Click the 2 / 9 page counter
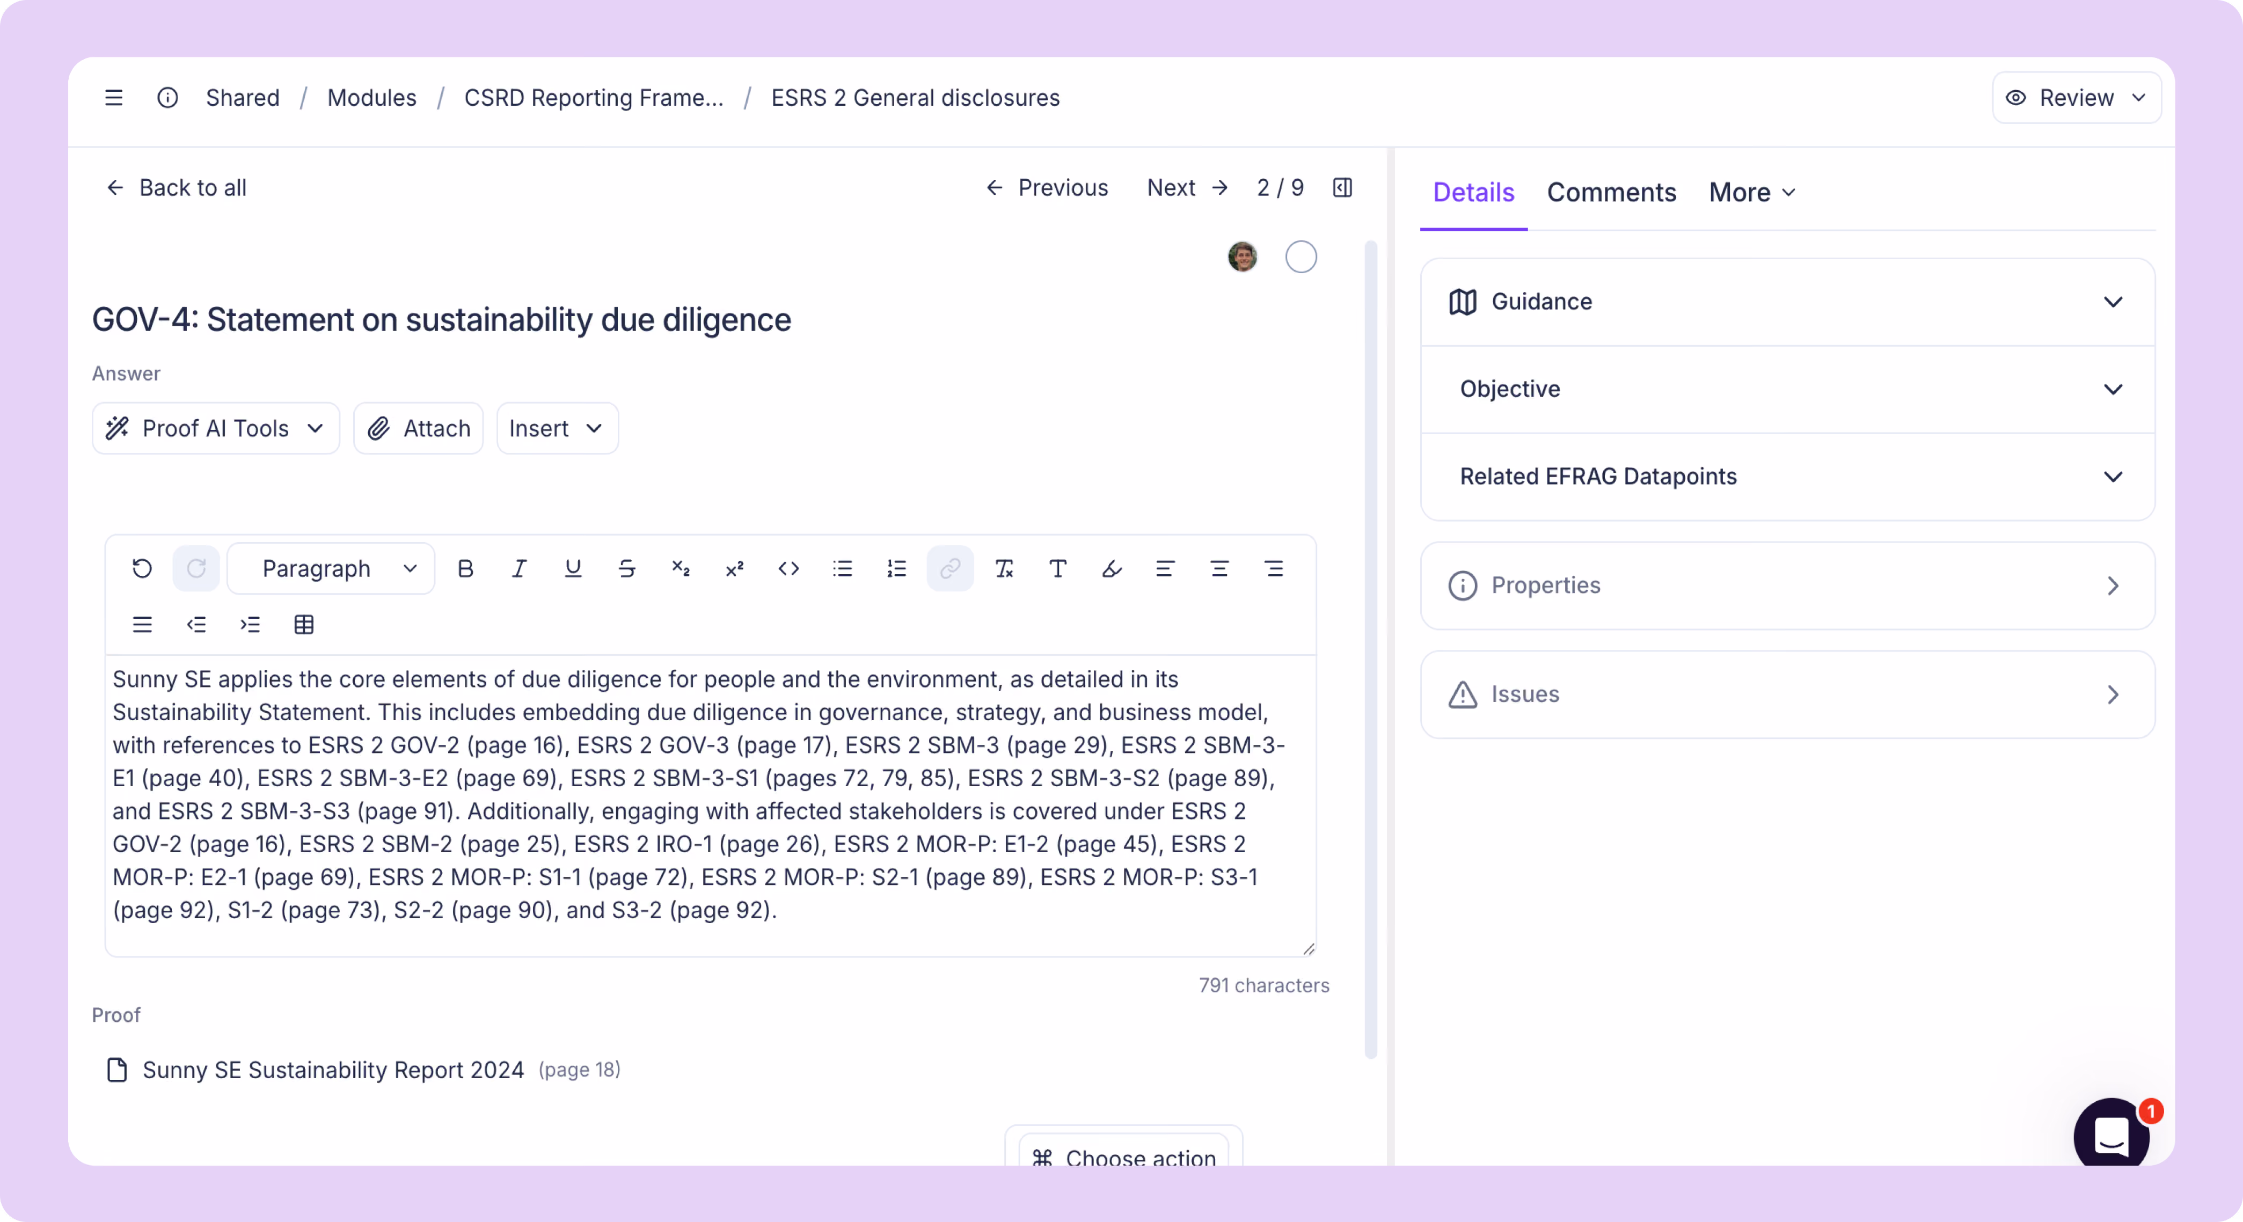The width and height of the screenshot is (2243, 1222). click(x=1280, y=187)
